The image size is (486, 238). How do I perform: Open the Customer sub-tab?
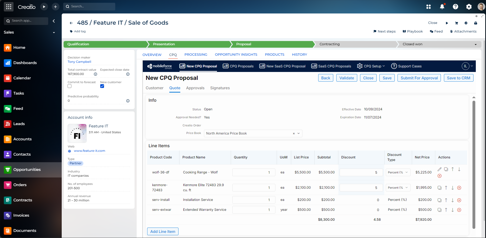point(155,88)
